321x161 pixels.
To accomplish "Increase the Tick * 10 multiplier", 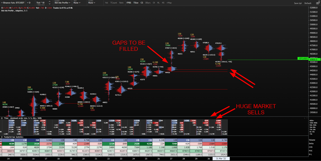I will click(49, 2).
